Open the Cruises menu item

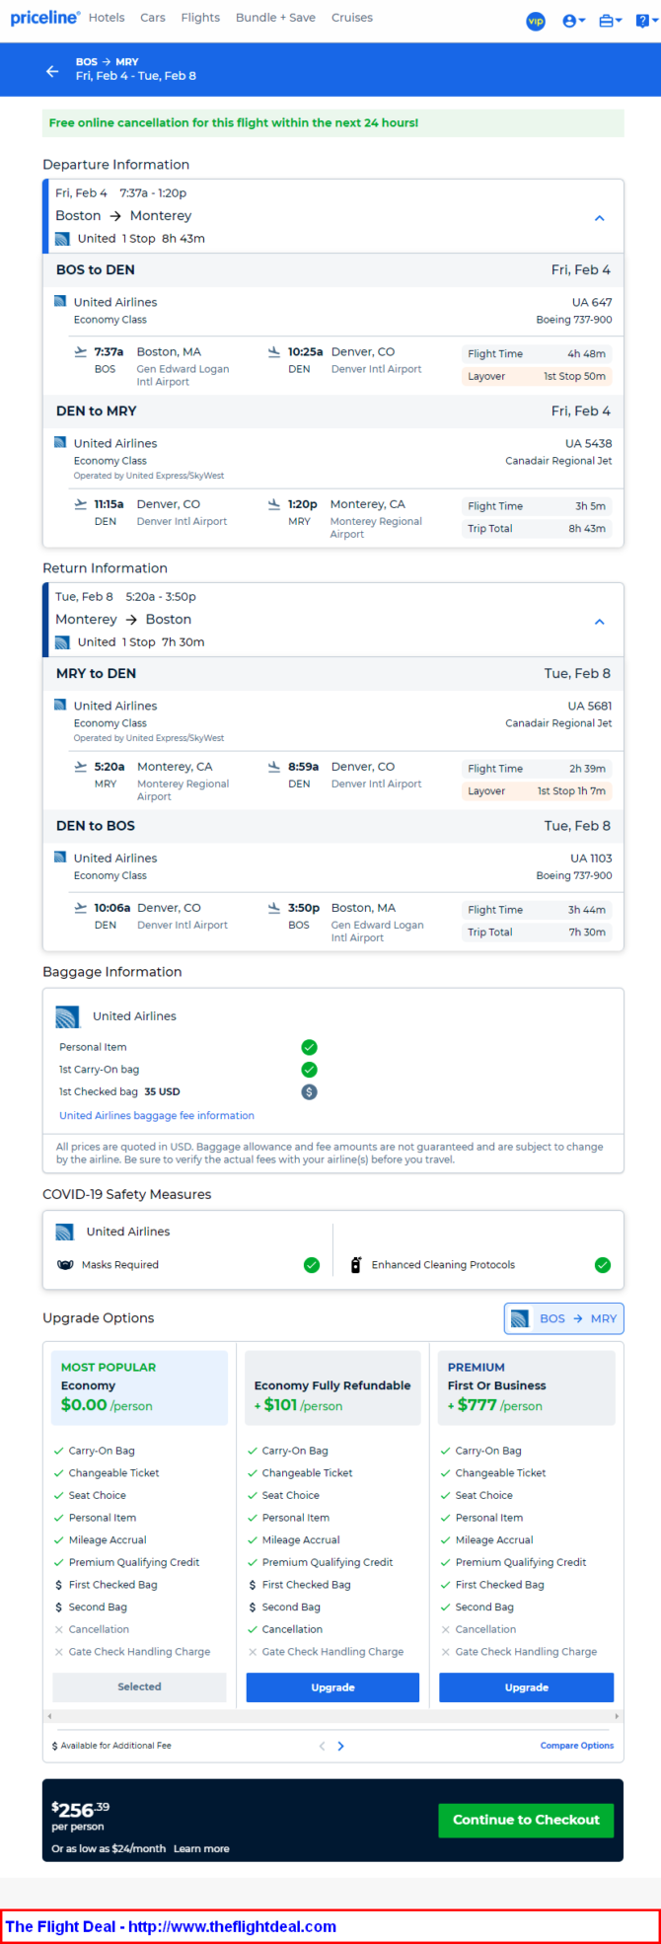(x=352, y=18)
